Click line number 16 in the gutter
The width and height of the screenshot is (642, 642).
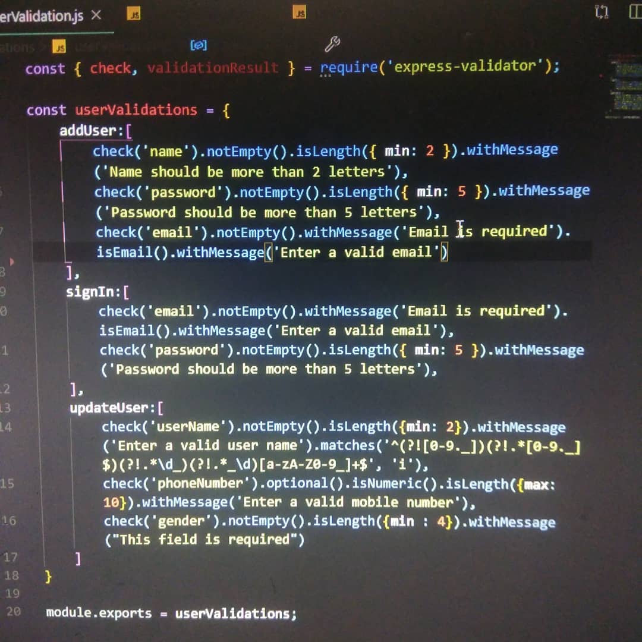point(8,521)
